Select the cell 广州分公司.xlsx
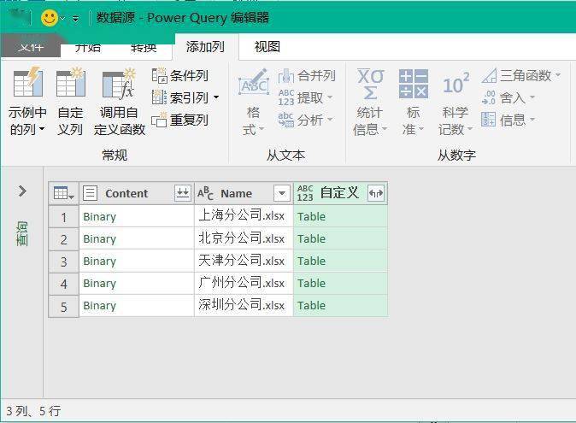The width and height of the screenshot is (576, 423). [x=242, y=283]
